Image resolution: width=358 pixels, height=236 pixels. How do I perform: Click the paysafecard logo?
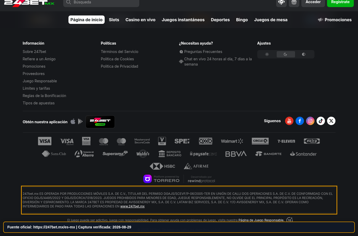tap(204, 154)
